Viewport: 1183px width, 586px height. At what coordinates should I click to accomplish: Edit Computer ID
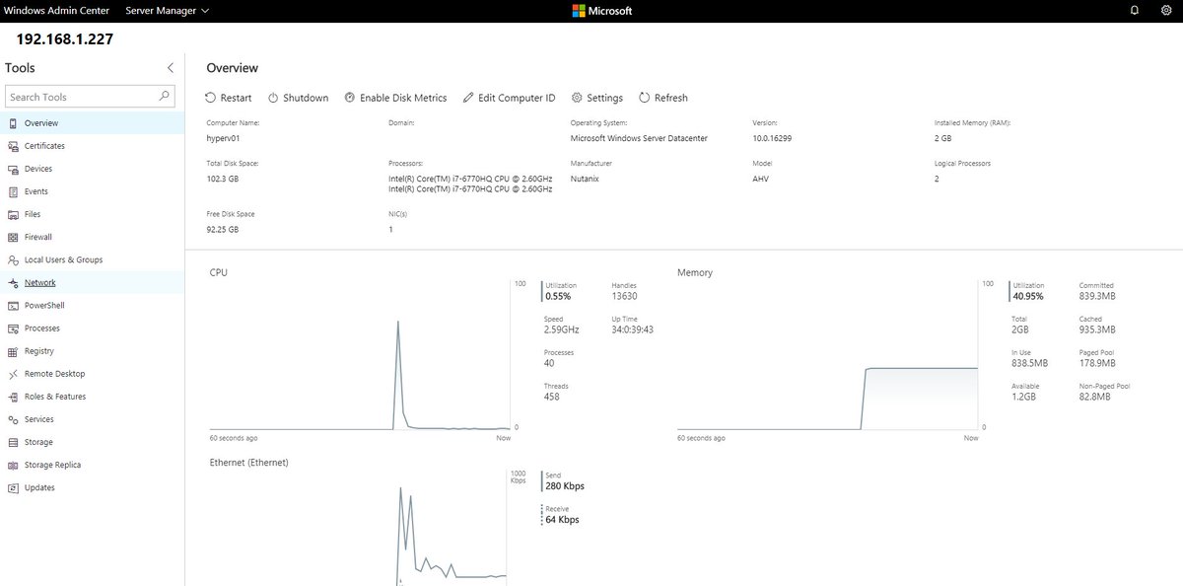(x=509, y=98)
